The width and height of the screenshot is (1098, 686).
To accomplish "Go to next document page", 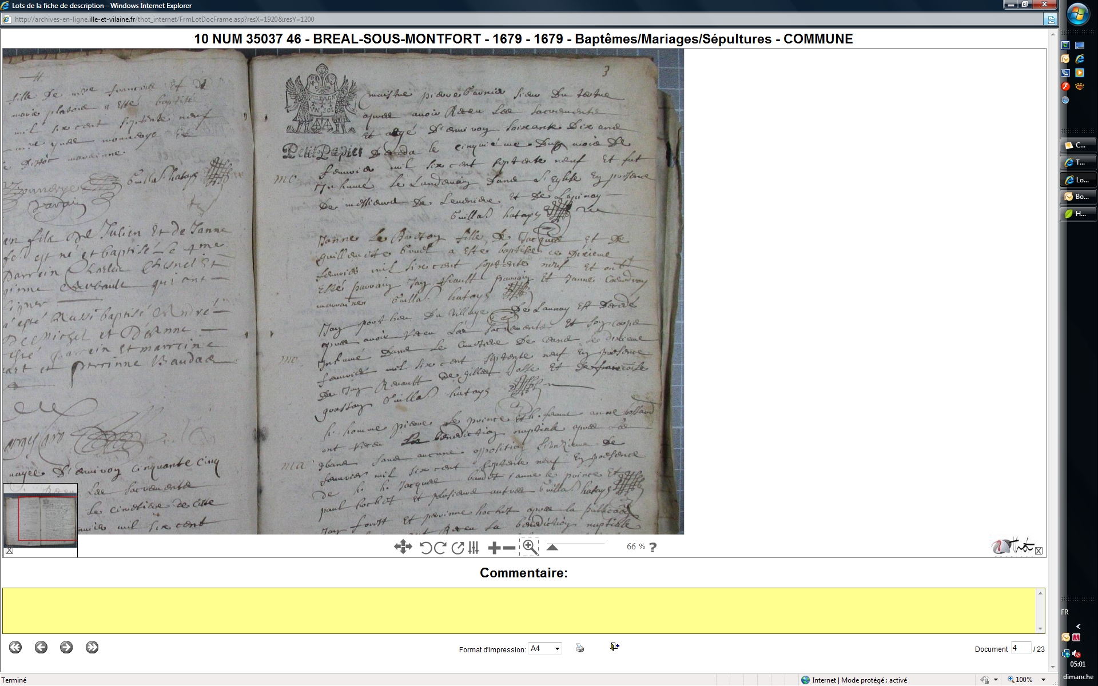I will pos(66,647).
